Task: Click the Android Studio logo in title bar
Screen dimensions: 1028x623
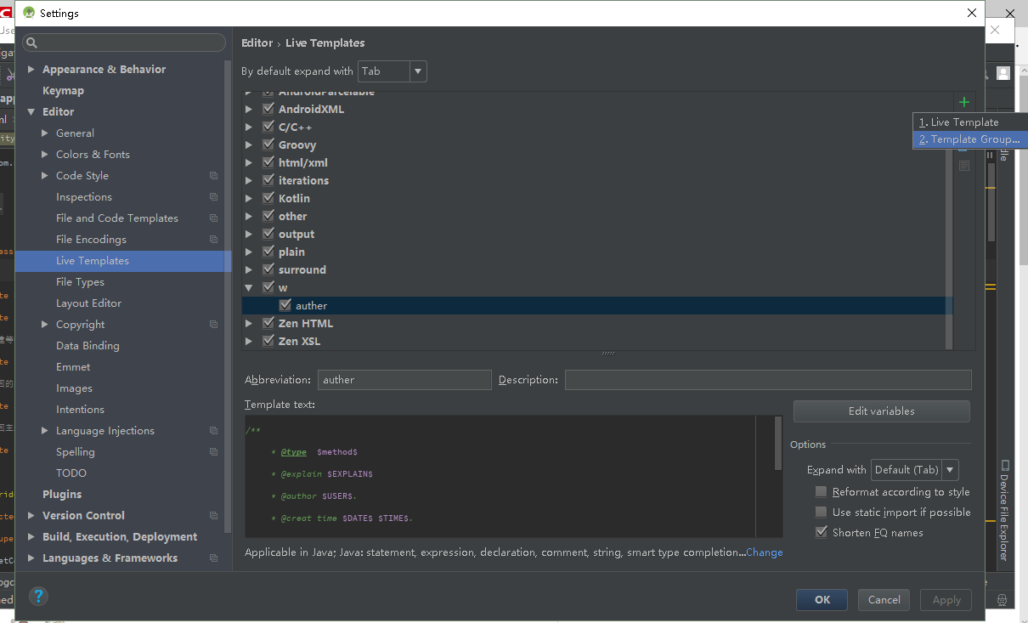Action: click(29, 13)
